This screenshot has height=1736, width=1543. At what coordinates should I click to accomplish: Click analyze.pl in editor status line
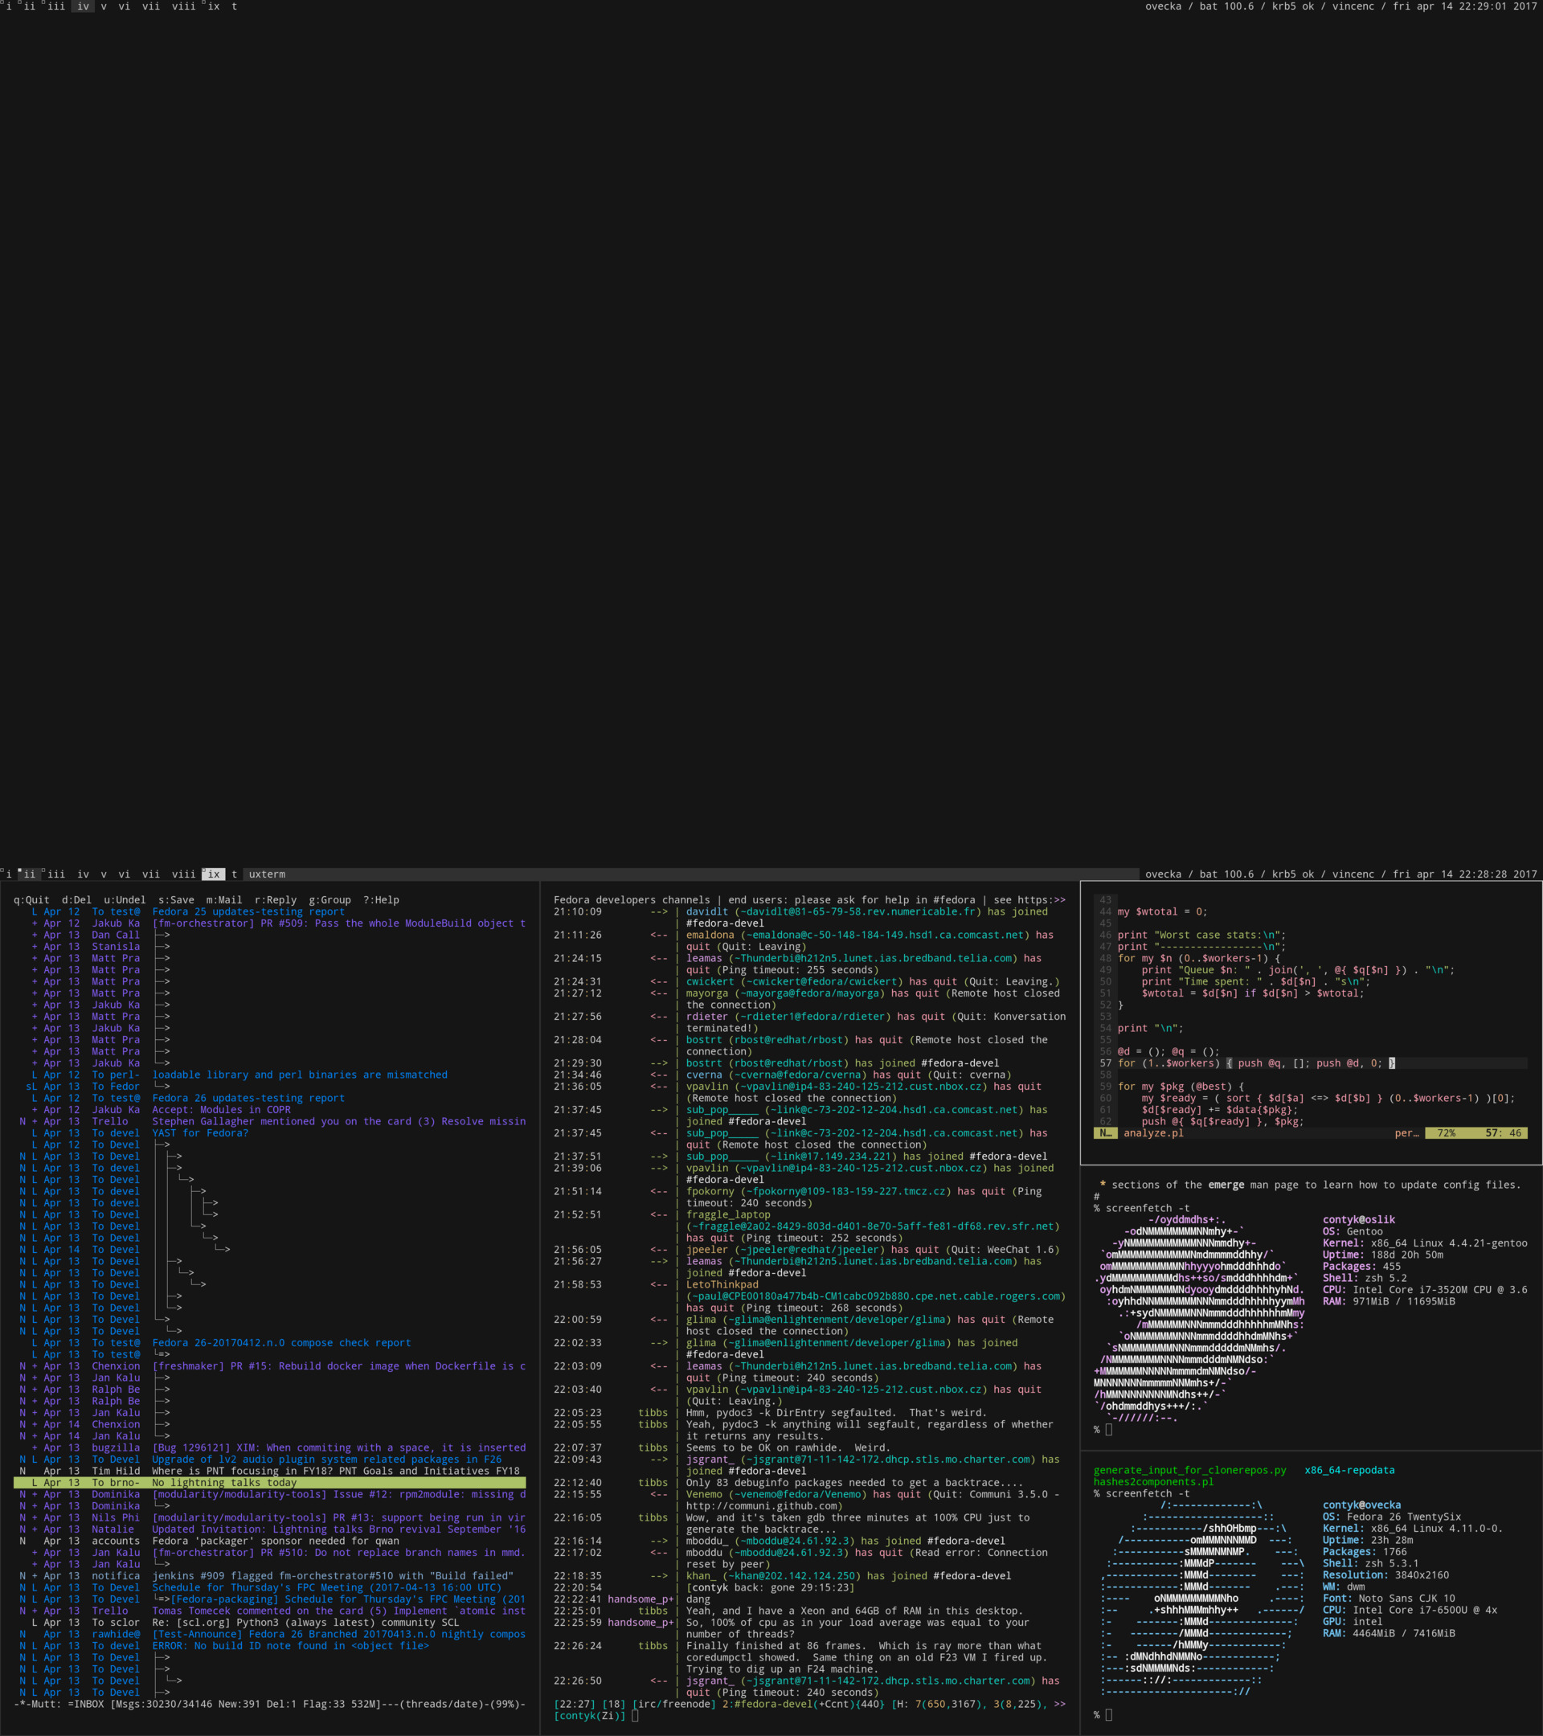pyautogui.click(x=1153, y=1133)
